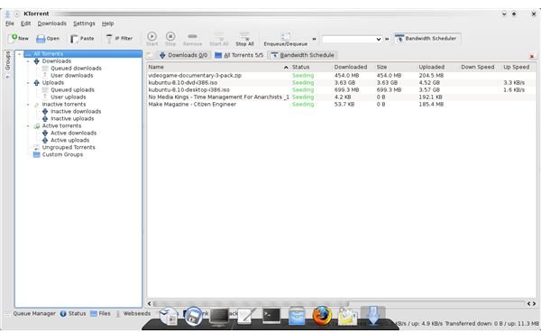Open the IP Filter tool
The height and width of the screenshot is (333, 541).
[119, 38]
